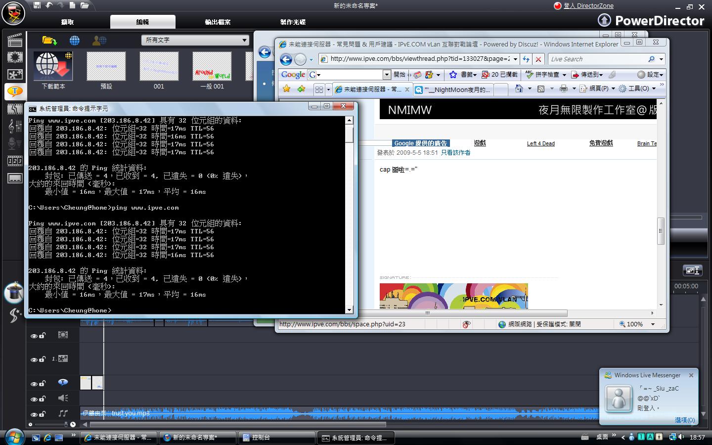Click the IE Home icon in toolbar

pyautogui.click(x=519, y=89)
